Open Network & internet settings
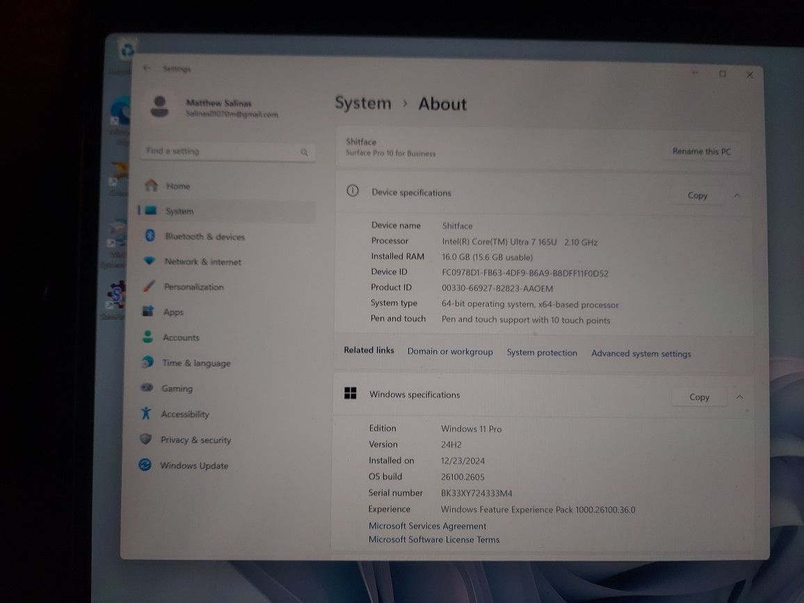This screenshot has width=804, height=603. click(201, 262)
